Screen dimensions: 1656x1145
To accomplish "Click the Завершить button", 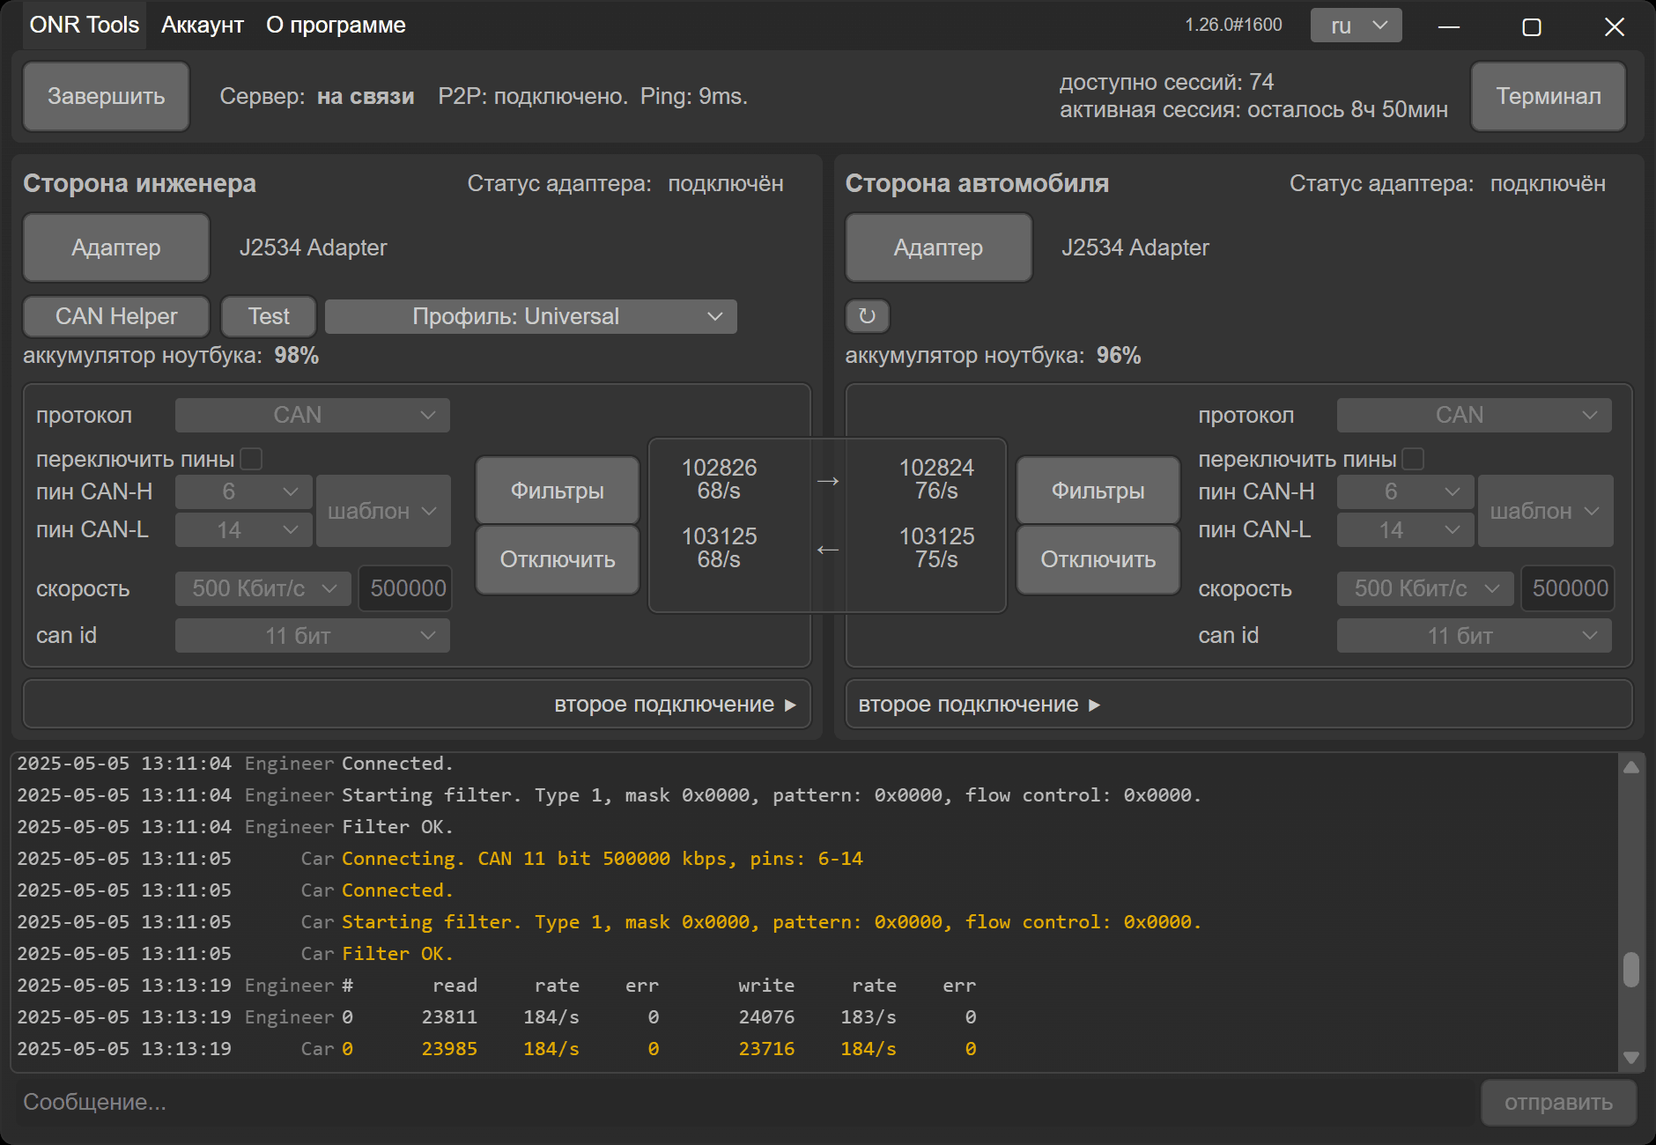I will [107, 96].
